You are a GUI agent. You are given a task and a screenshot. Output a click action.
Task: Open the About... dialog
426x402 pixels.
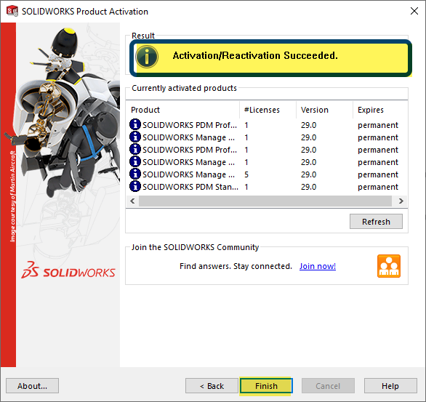point(32,386)
